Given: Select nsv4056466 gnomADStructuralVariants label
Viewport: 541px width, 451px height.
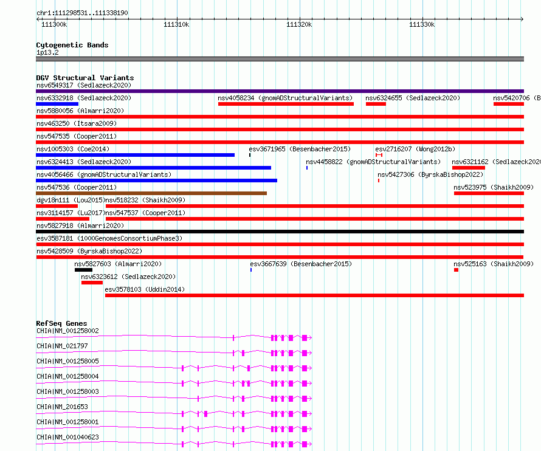Looking at the screenshot, I should click(104, 174).
